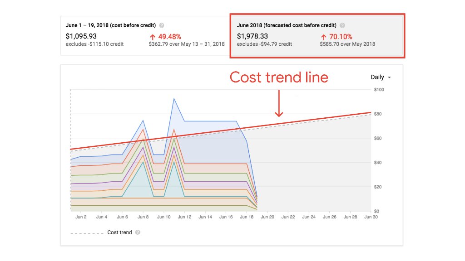Viewport: 465px width, 261px height.
Task: Click the $0 y-axis label
Action: pyautogui.click(x=376, y=211)
